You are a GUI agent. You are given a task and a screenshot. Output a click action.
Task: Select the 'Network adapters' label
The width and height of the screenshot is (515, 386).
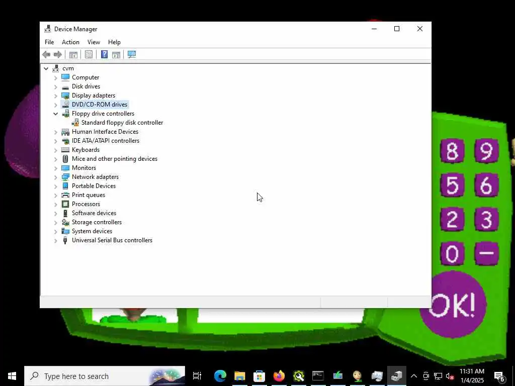[x=95, y=177]
